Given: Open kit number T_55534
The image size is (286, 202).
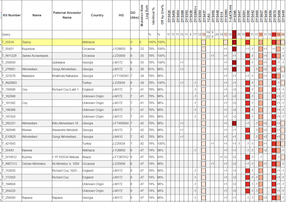Looking at the screenshot, I should coord(7,42).
